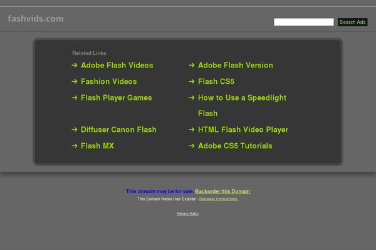
Task: Click the arrow beside Fashion Videos
Action: click(75, 81)
